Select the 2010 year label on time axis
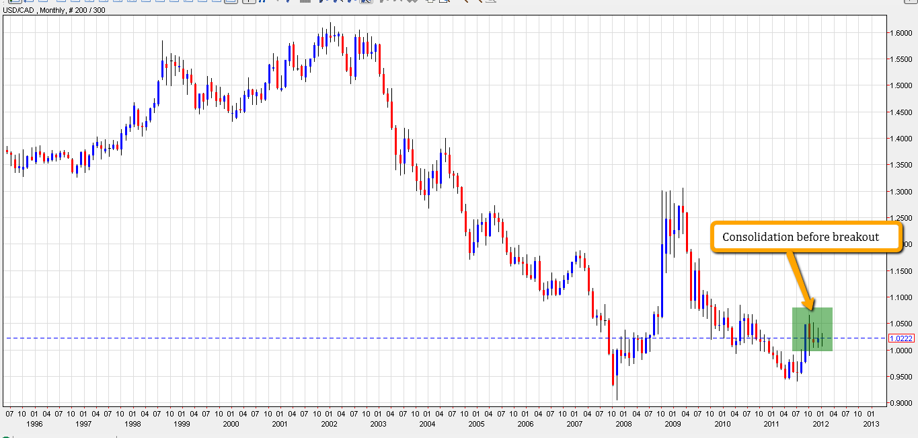Viewport: 918px width, 438px height. (x=722, y=425)
